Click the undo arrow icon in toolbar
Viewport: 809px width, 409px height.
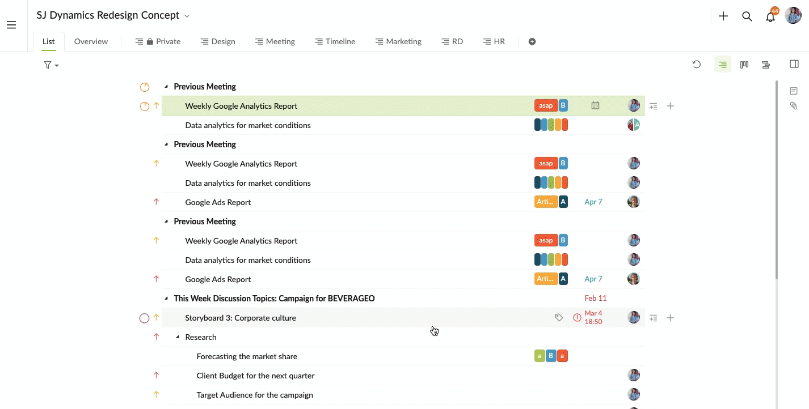tap(697, 65)
